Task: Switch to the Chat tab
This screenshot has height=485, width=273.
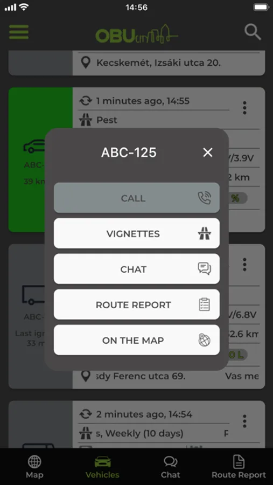Action: click(170, 467)
